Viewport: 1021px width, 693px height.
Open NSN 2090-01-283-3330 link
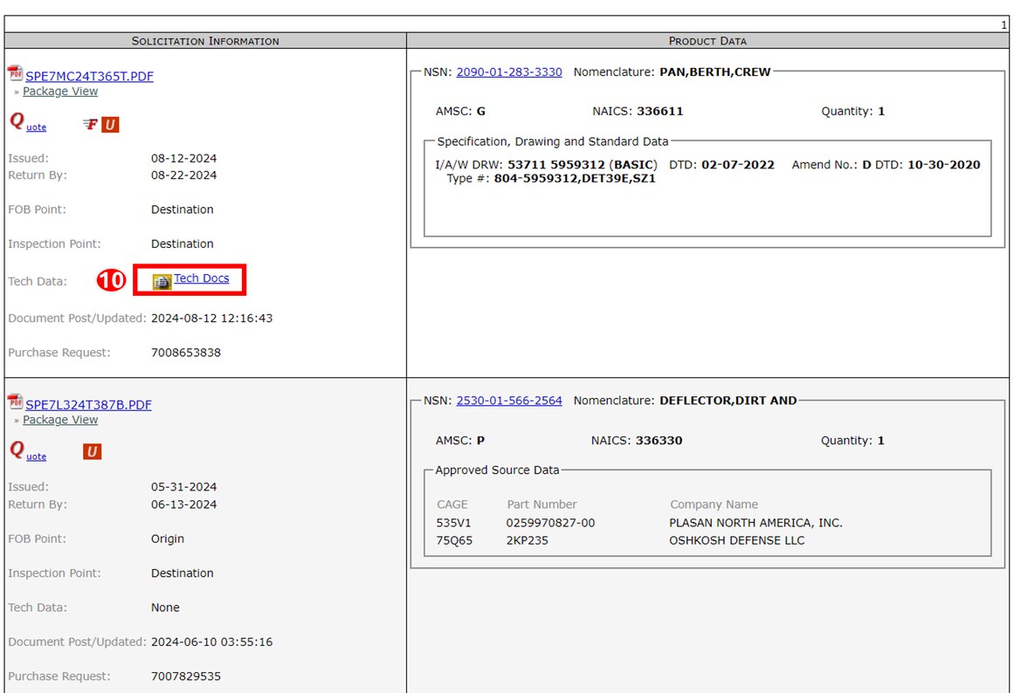pos(509,72)
